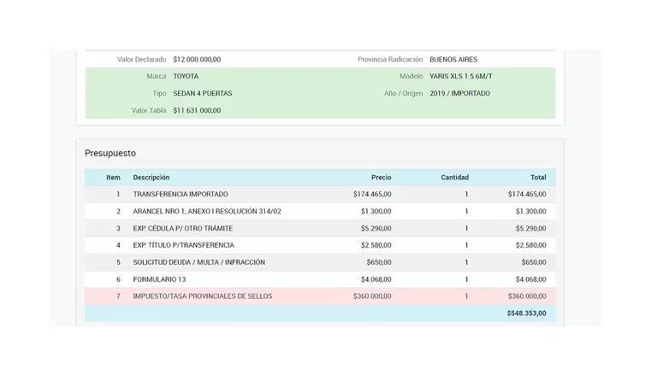Select the Tipo value SEDAN 4 PUERTAS

pyautogui.click(x=203, y=93)
